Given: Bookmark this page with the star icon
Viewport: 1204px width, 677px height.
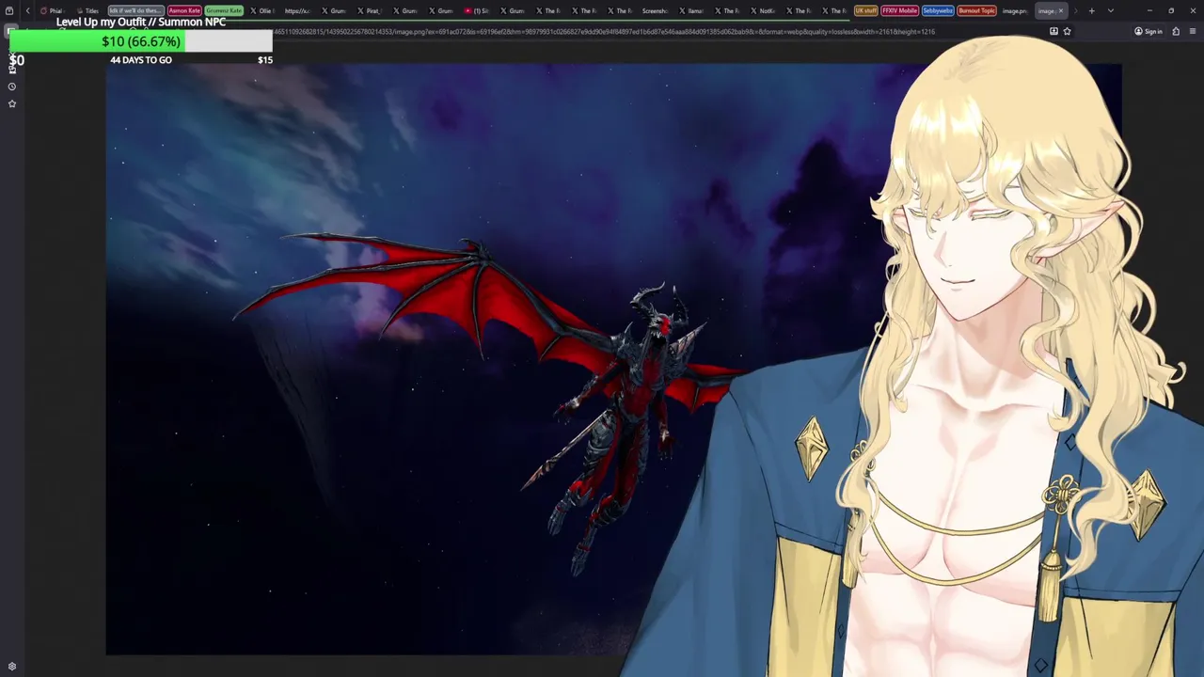Looking at the screenshot, I should [x=1067, y=31].
